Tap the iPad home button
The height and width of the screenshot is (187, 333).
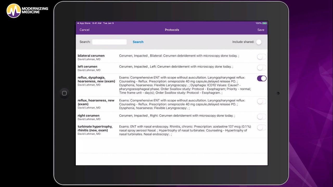coord(64,93)
